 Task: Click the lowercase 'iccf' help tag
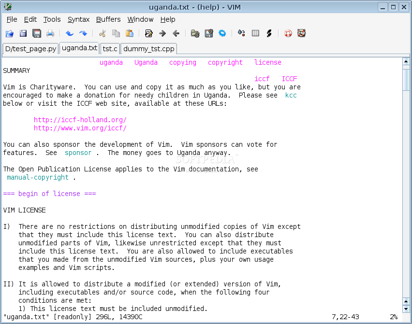click(262, 79)
